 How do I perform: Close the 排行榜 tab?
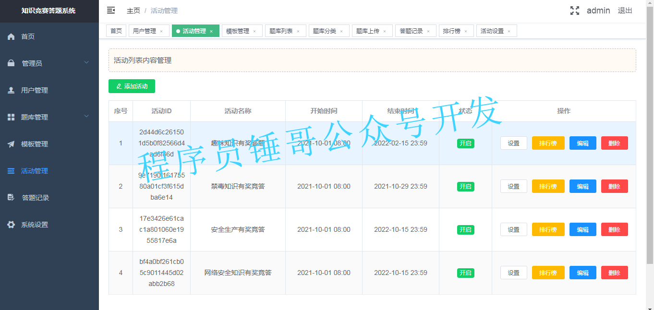point(466,31)
